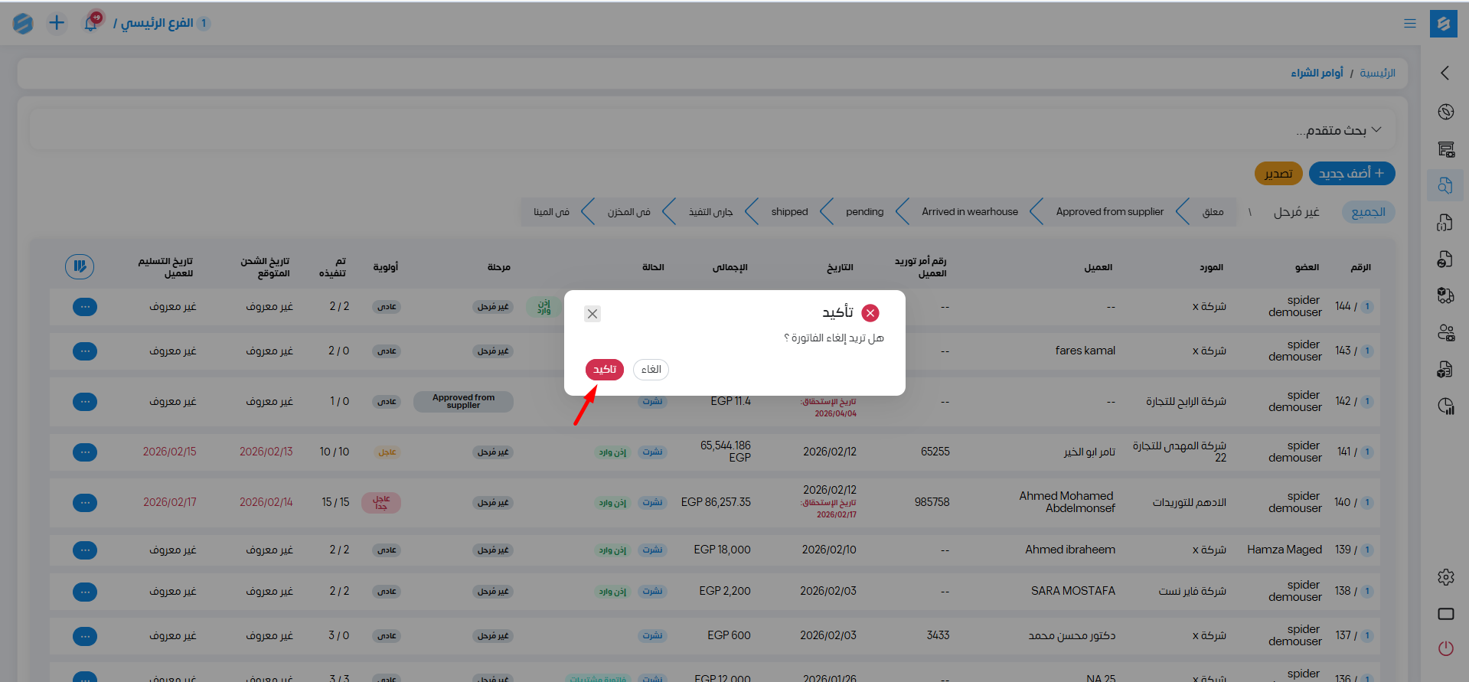The height and width of the screenshot is (682, 1469).
Task: Open the settings gear in sidebar
Action: [x=1445, y=577]
